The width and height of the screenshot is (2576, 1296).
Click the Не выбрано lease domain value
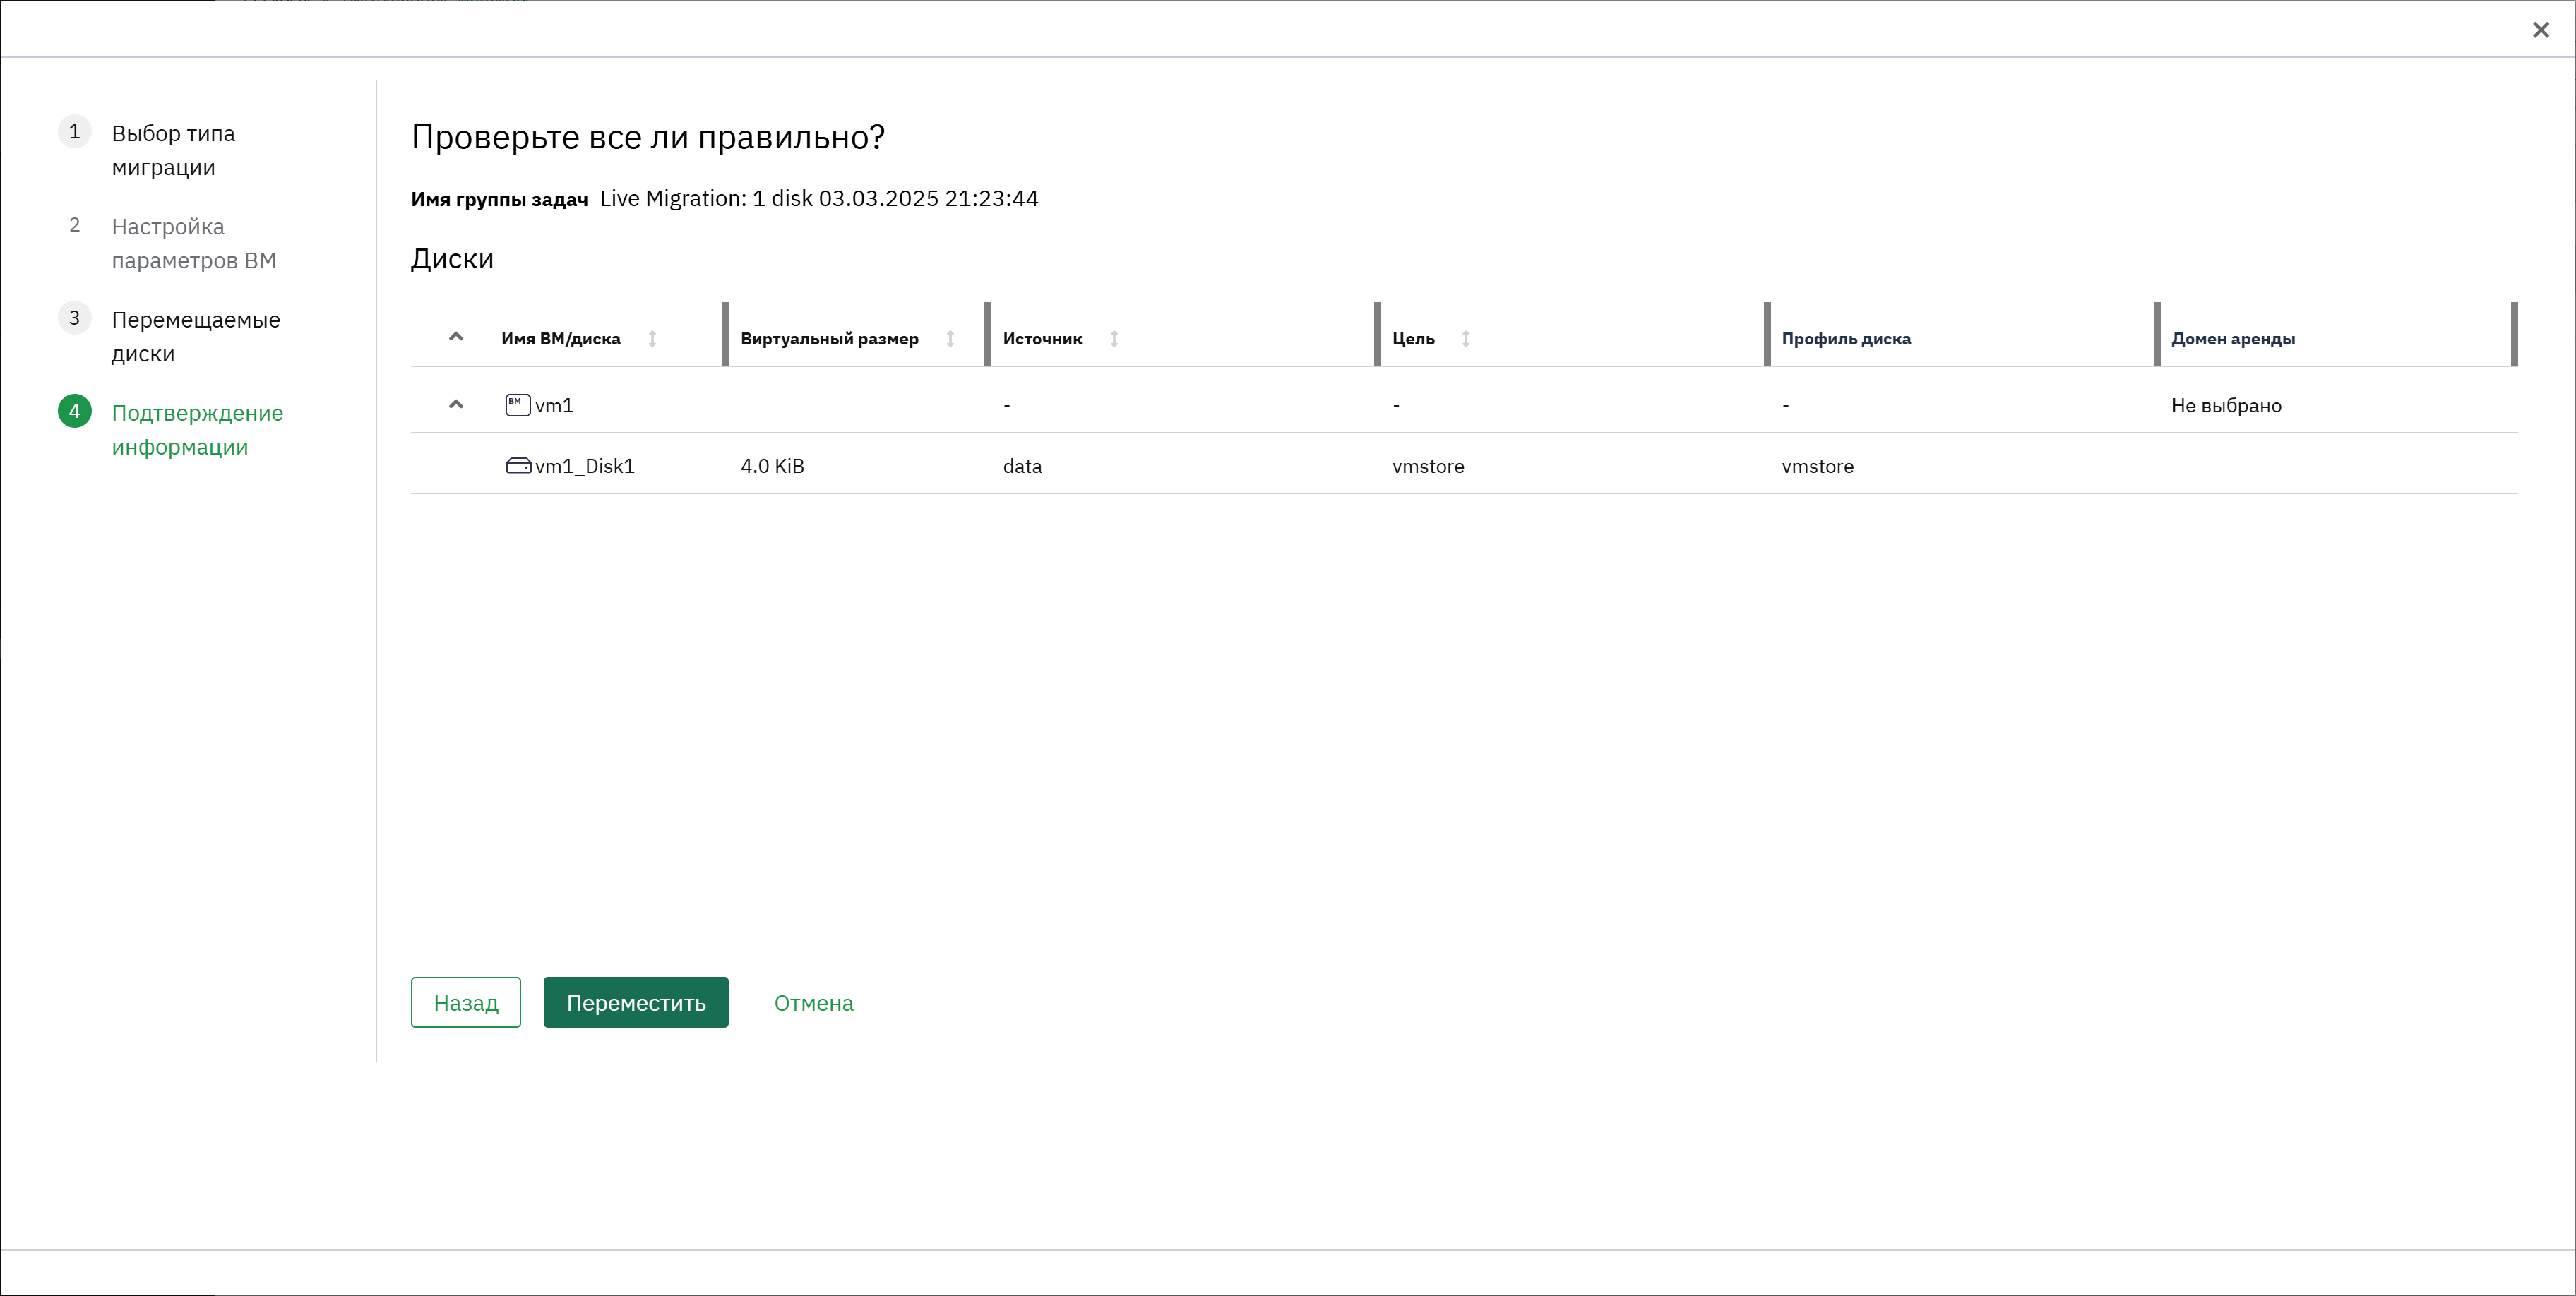pyautogui.click(x=2226, y=406)
